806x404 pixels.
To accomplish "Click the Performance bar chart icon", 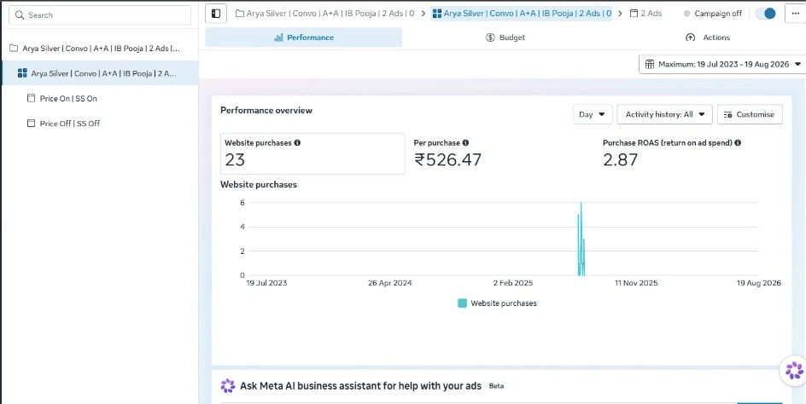I will click(x=279, y=38).
